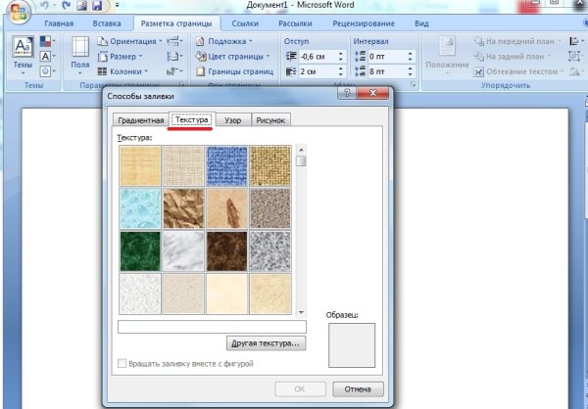This screenshot has height=409, width=588.
Task: Click the Другая текстура... button
Action: [267, 343]
